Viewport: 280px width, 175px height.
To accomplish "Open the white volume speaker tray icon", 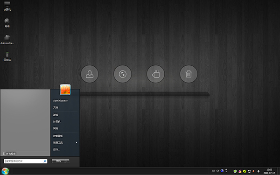I will click(259, 171).
